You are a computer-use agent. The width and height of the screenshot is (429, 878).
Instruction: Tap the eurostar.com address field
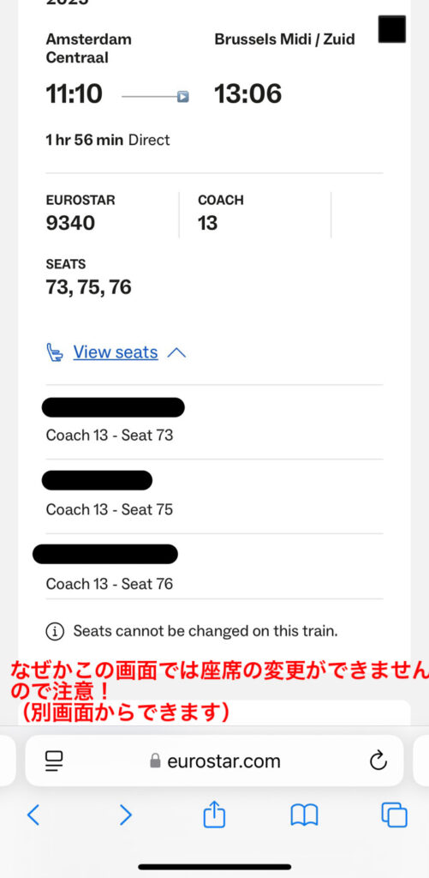click(214, 761)
